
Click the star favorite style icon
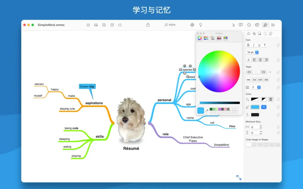249,34
